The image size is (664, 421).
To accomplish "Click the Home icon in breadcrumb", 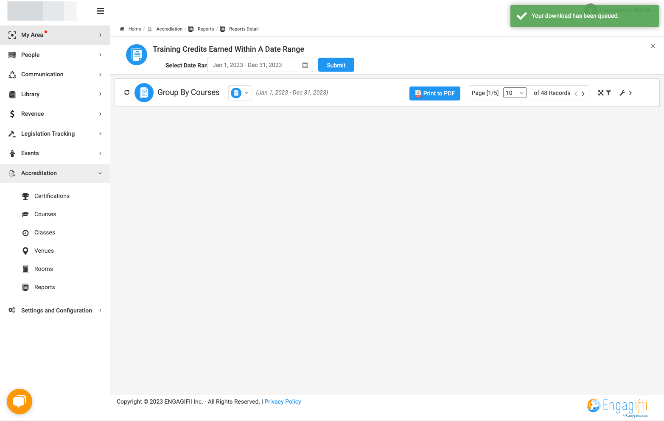I will (122, 29).
